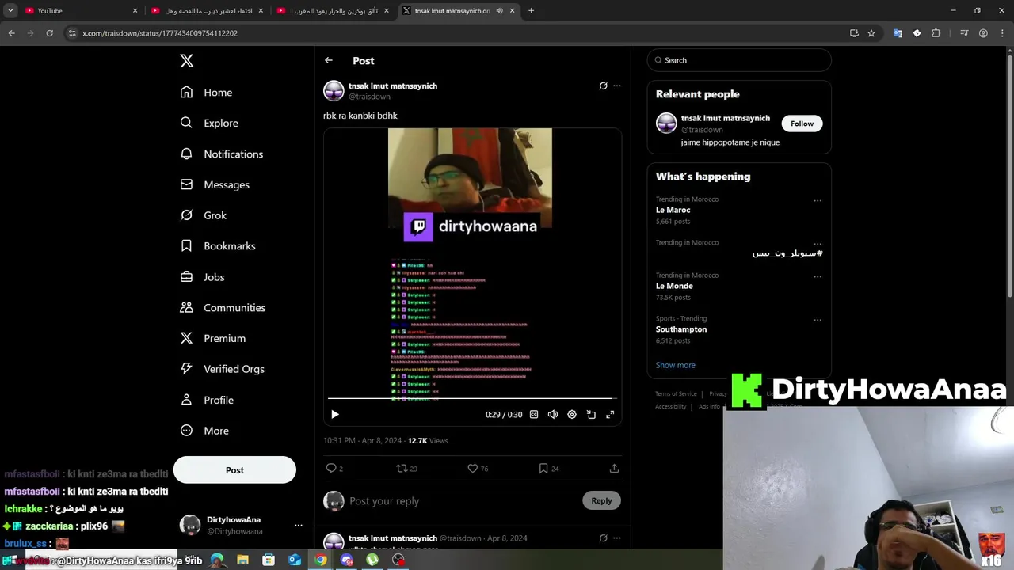The image size is (1014, 570).
Task: Click the Search input on X
Action: pyautogui.click(x=739, y=60)
